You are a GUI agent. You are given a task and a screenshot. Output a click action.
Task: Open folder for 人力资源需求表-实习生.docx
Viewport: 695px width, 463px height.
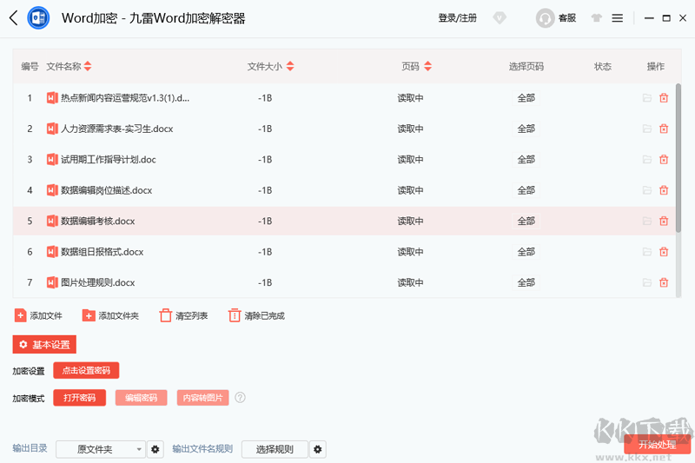(647, 129)
